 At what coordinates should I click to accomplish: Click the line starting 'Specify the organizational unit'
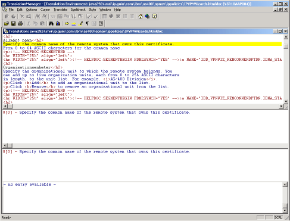pos(88,71)
